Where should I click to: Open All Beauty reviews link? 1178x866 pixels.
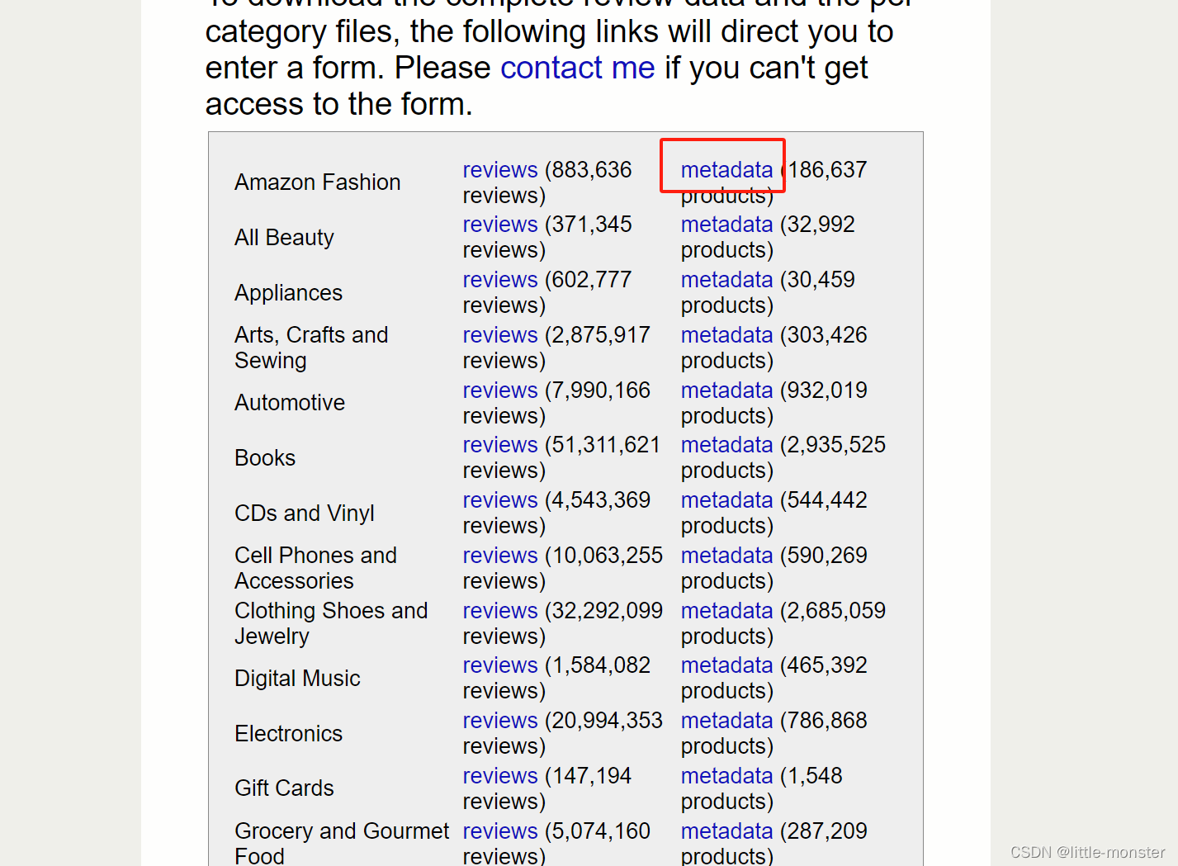pos(500,225)
